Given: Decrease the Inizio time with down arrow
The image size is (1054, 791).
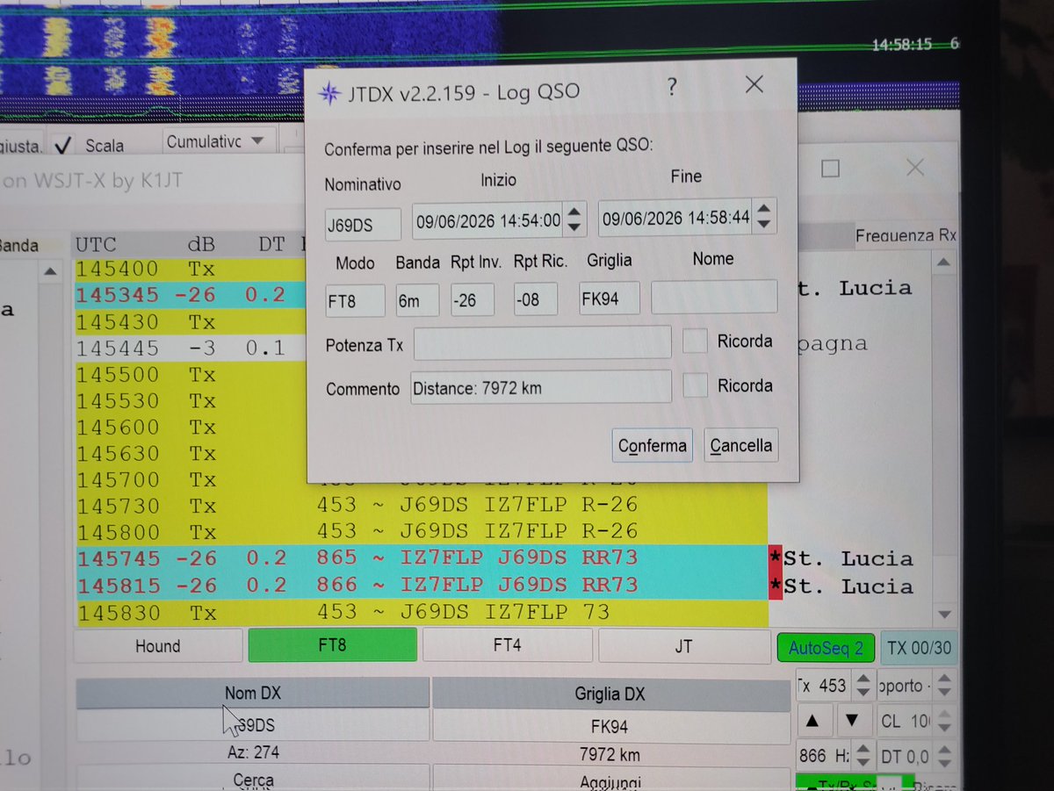Looking at the screenshot, I should (x=574, y=228).
